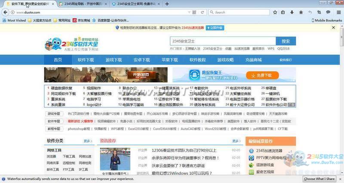This screenshot has height=183, width=344.
Task: Select 游戏下载 in the navigation bar
Action: [x=114, y=60]
